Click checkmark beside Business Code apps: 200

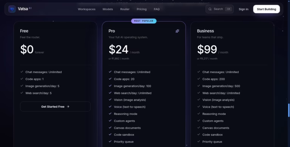coord(199,79)
